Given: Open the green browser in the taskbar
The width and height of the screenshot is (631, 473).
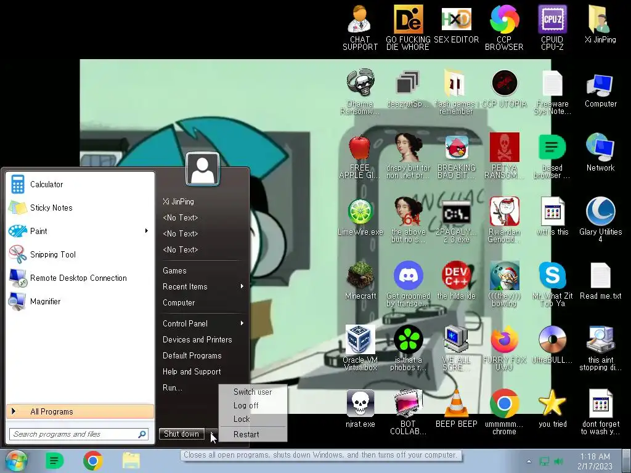Looking at the screenshot, I should coord(55,461).
